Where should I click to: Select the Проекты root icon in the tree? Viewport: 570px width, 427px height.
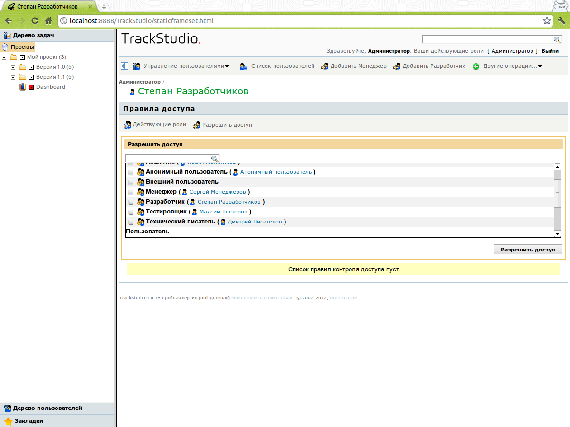point(5,47)
